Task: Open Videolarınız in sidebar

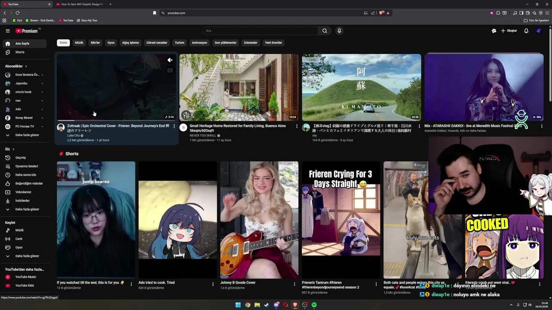Action: [x=24, y=192]
